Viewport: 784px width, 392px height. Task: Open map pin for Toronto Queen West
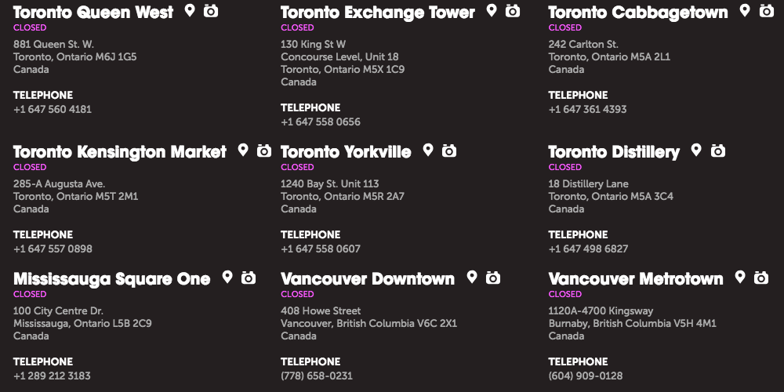(190, 10)
